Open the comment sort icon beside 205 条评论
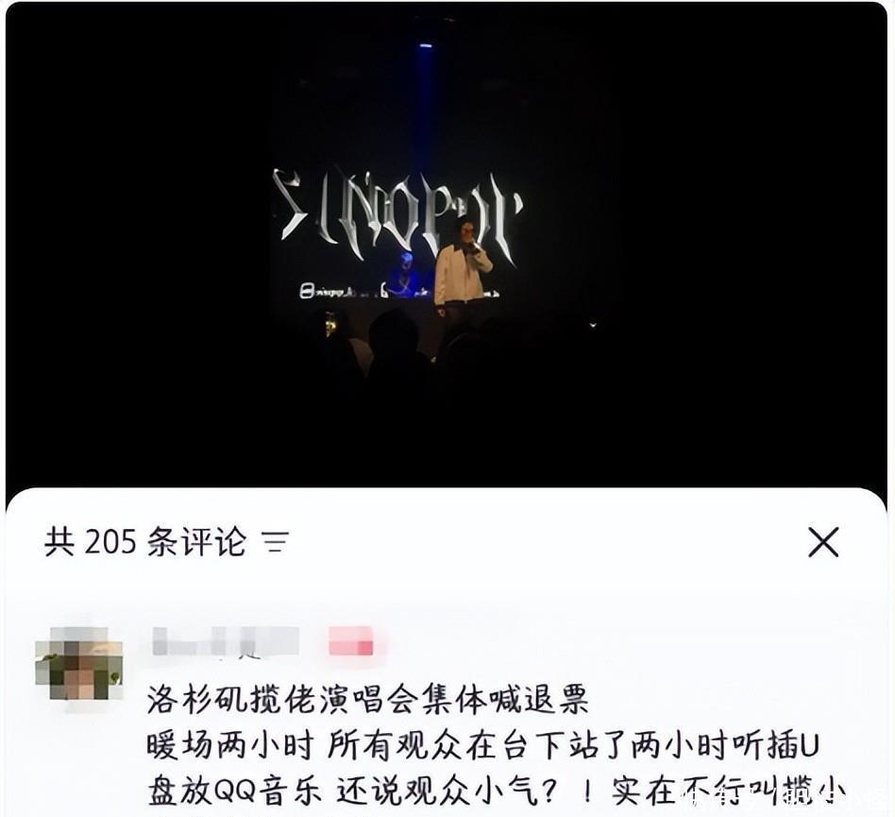 pyautogui.click(x=276, y=542)
